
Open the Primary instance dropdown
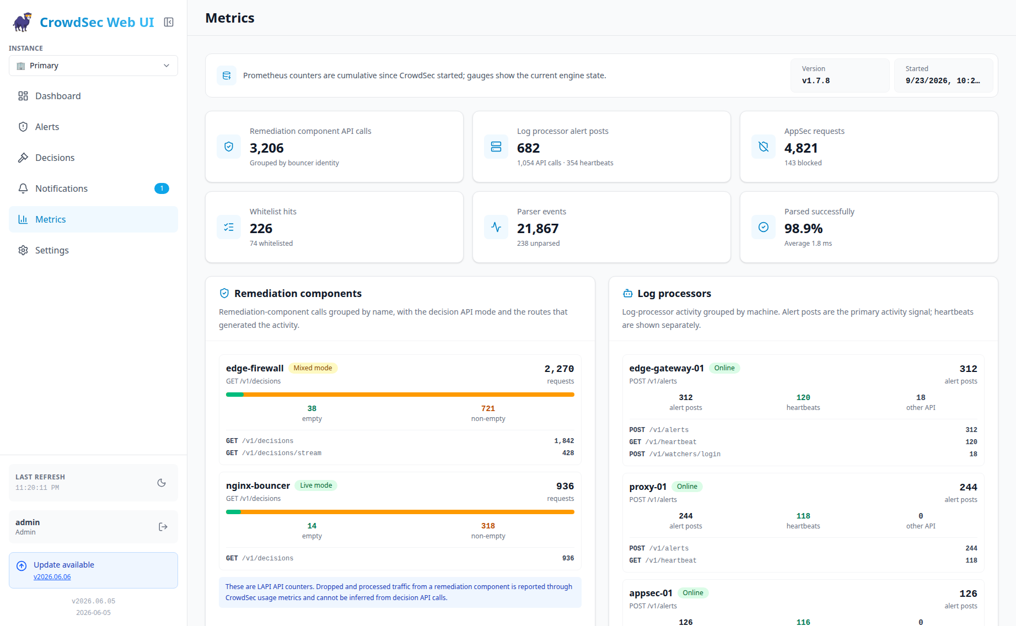pyautogui.click(x=93, y=66)
